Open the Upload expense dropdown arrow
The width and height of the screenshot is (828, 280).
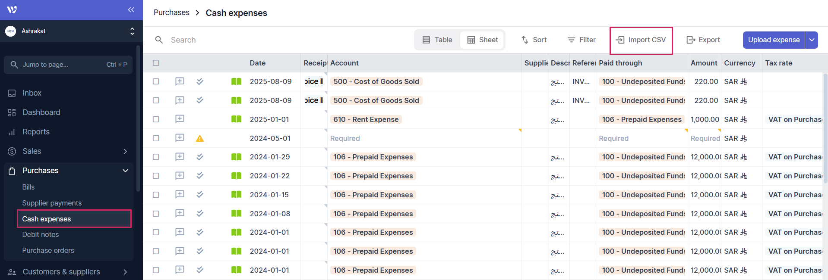[x=812, y=40]
